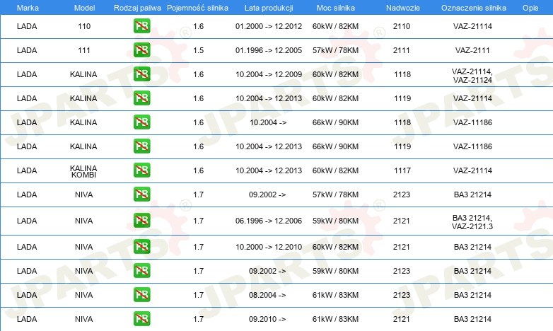553x331 pixels.
Task: Click power 61kW / 83KM in 08.2004 row
Action: coord(335,295)
